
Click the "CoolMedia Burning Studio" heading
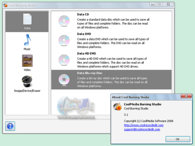143,104
